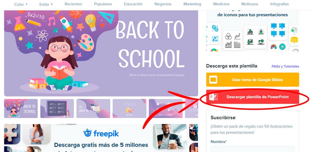Select the chalkboard contents slide thumbnail
This screenshot has height=152, width=311.
point(57,109)
